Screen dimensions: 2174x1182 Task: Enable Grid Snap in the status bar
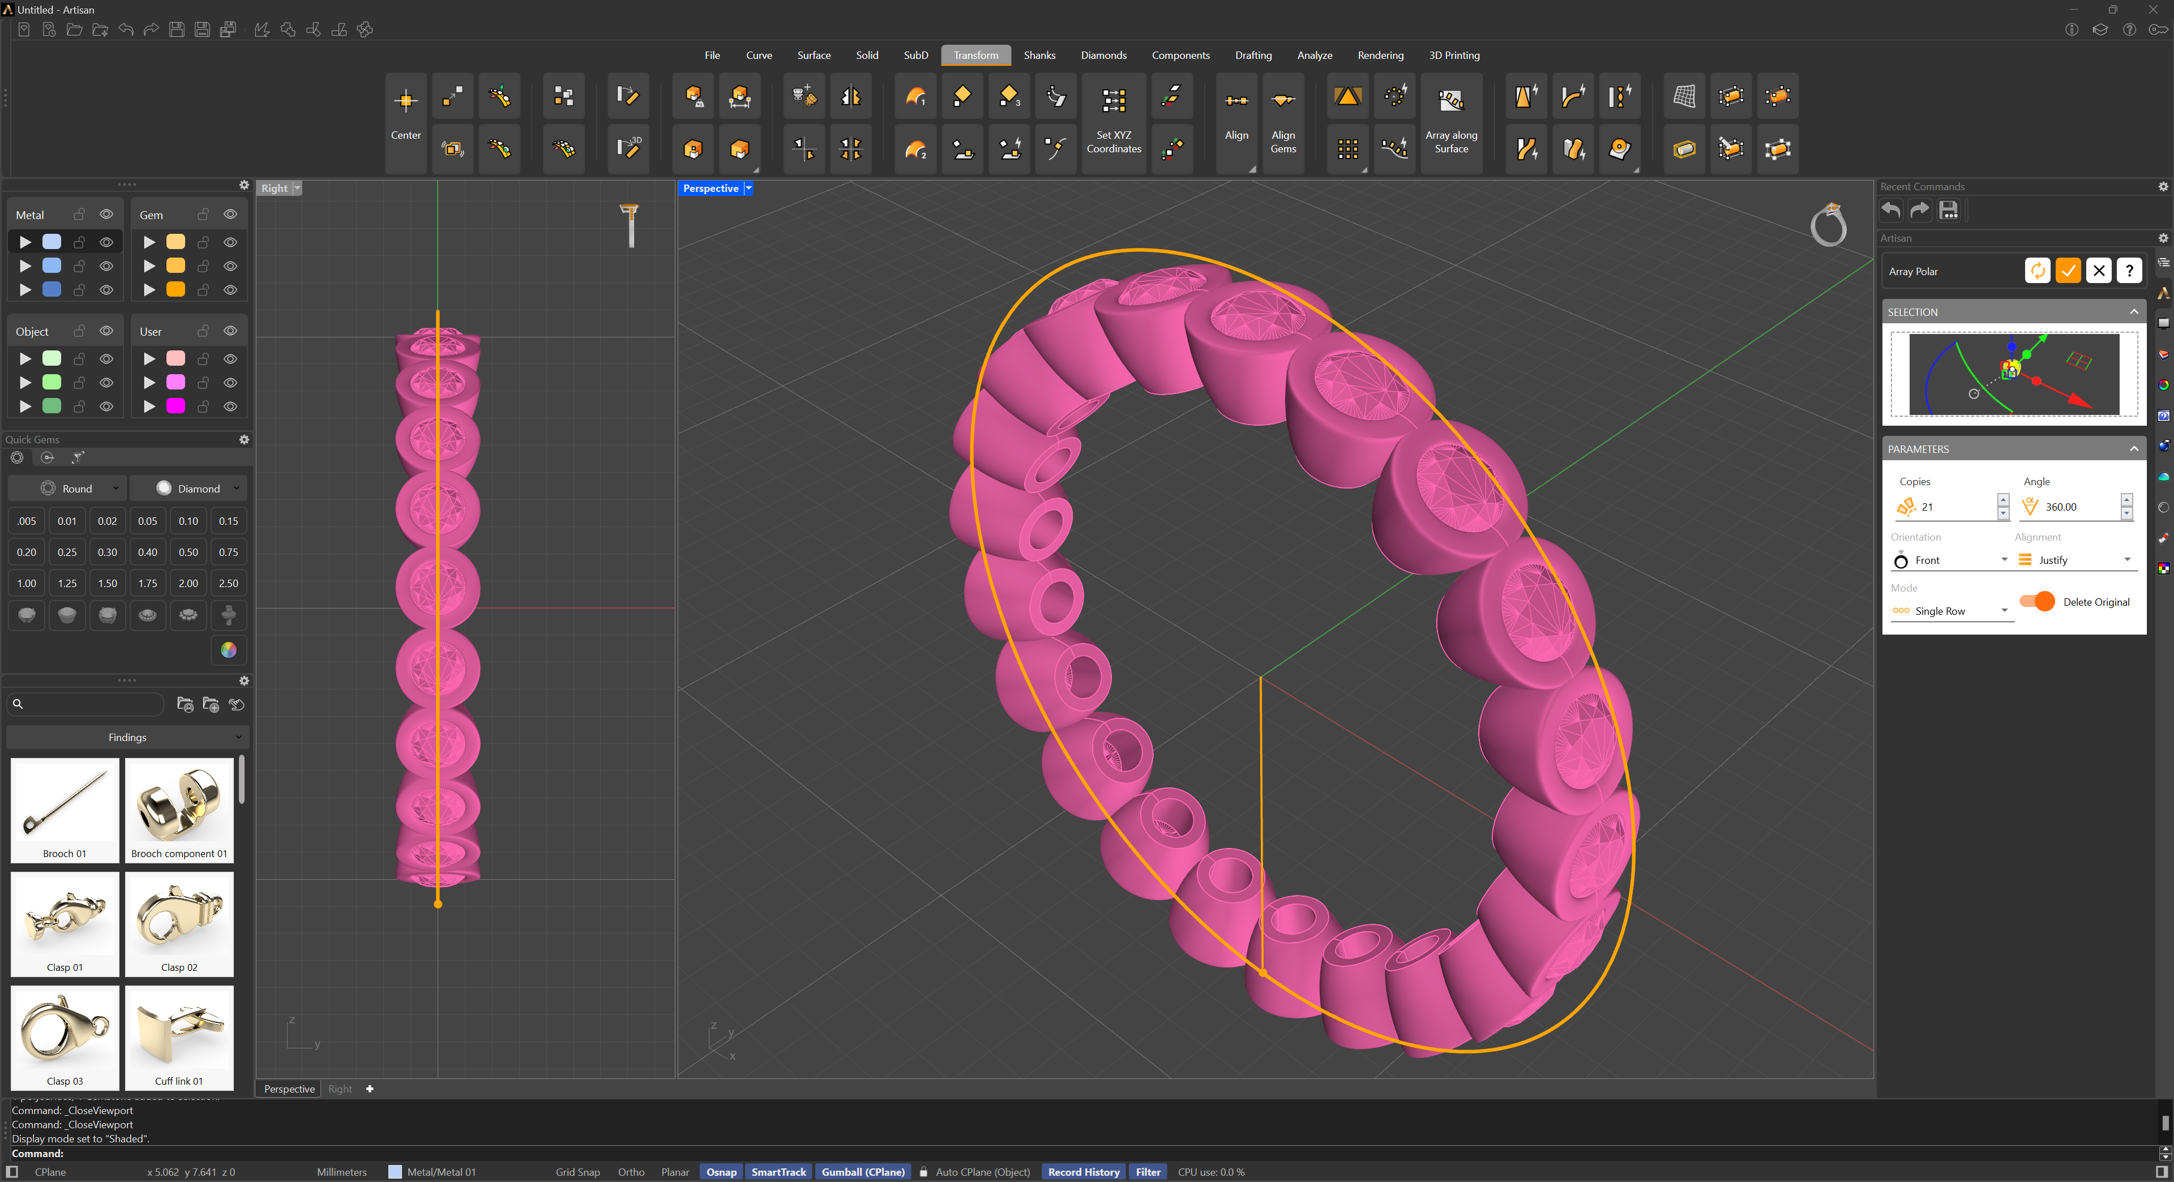tap(577, 1172)
